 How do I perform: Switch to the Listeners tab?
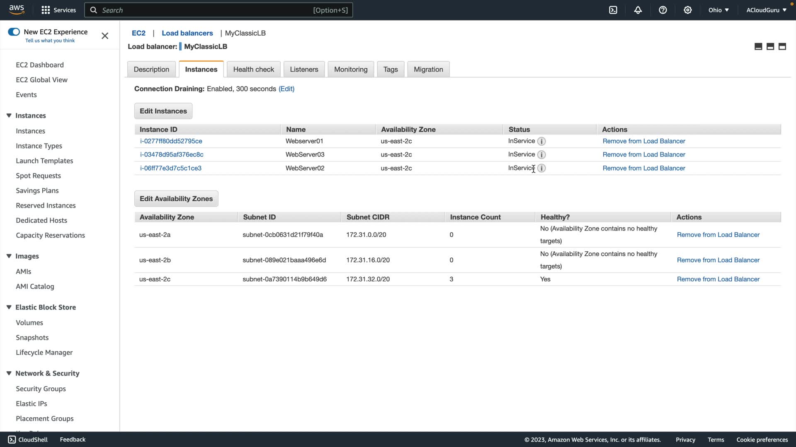[304, 69]
